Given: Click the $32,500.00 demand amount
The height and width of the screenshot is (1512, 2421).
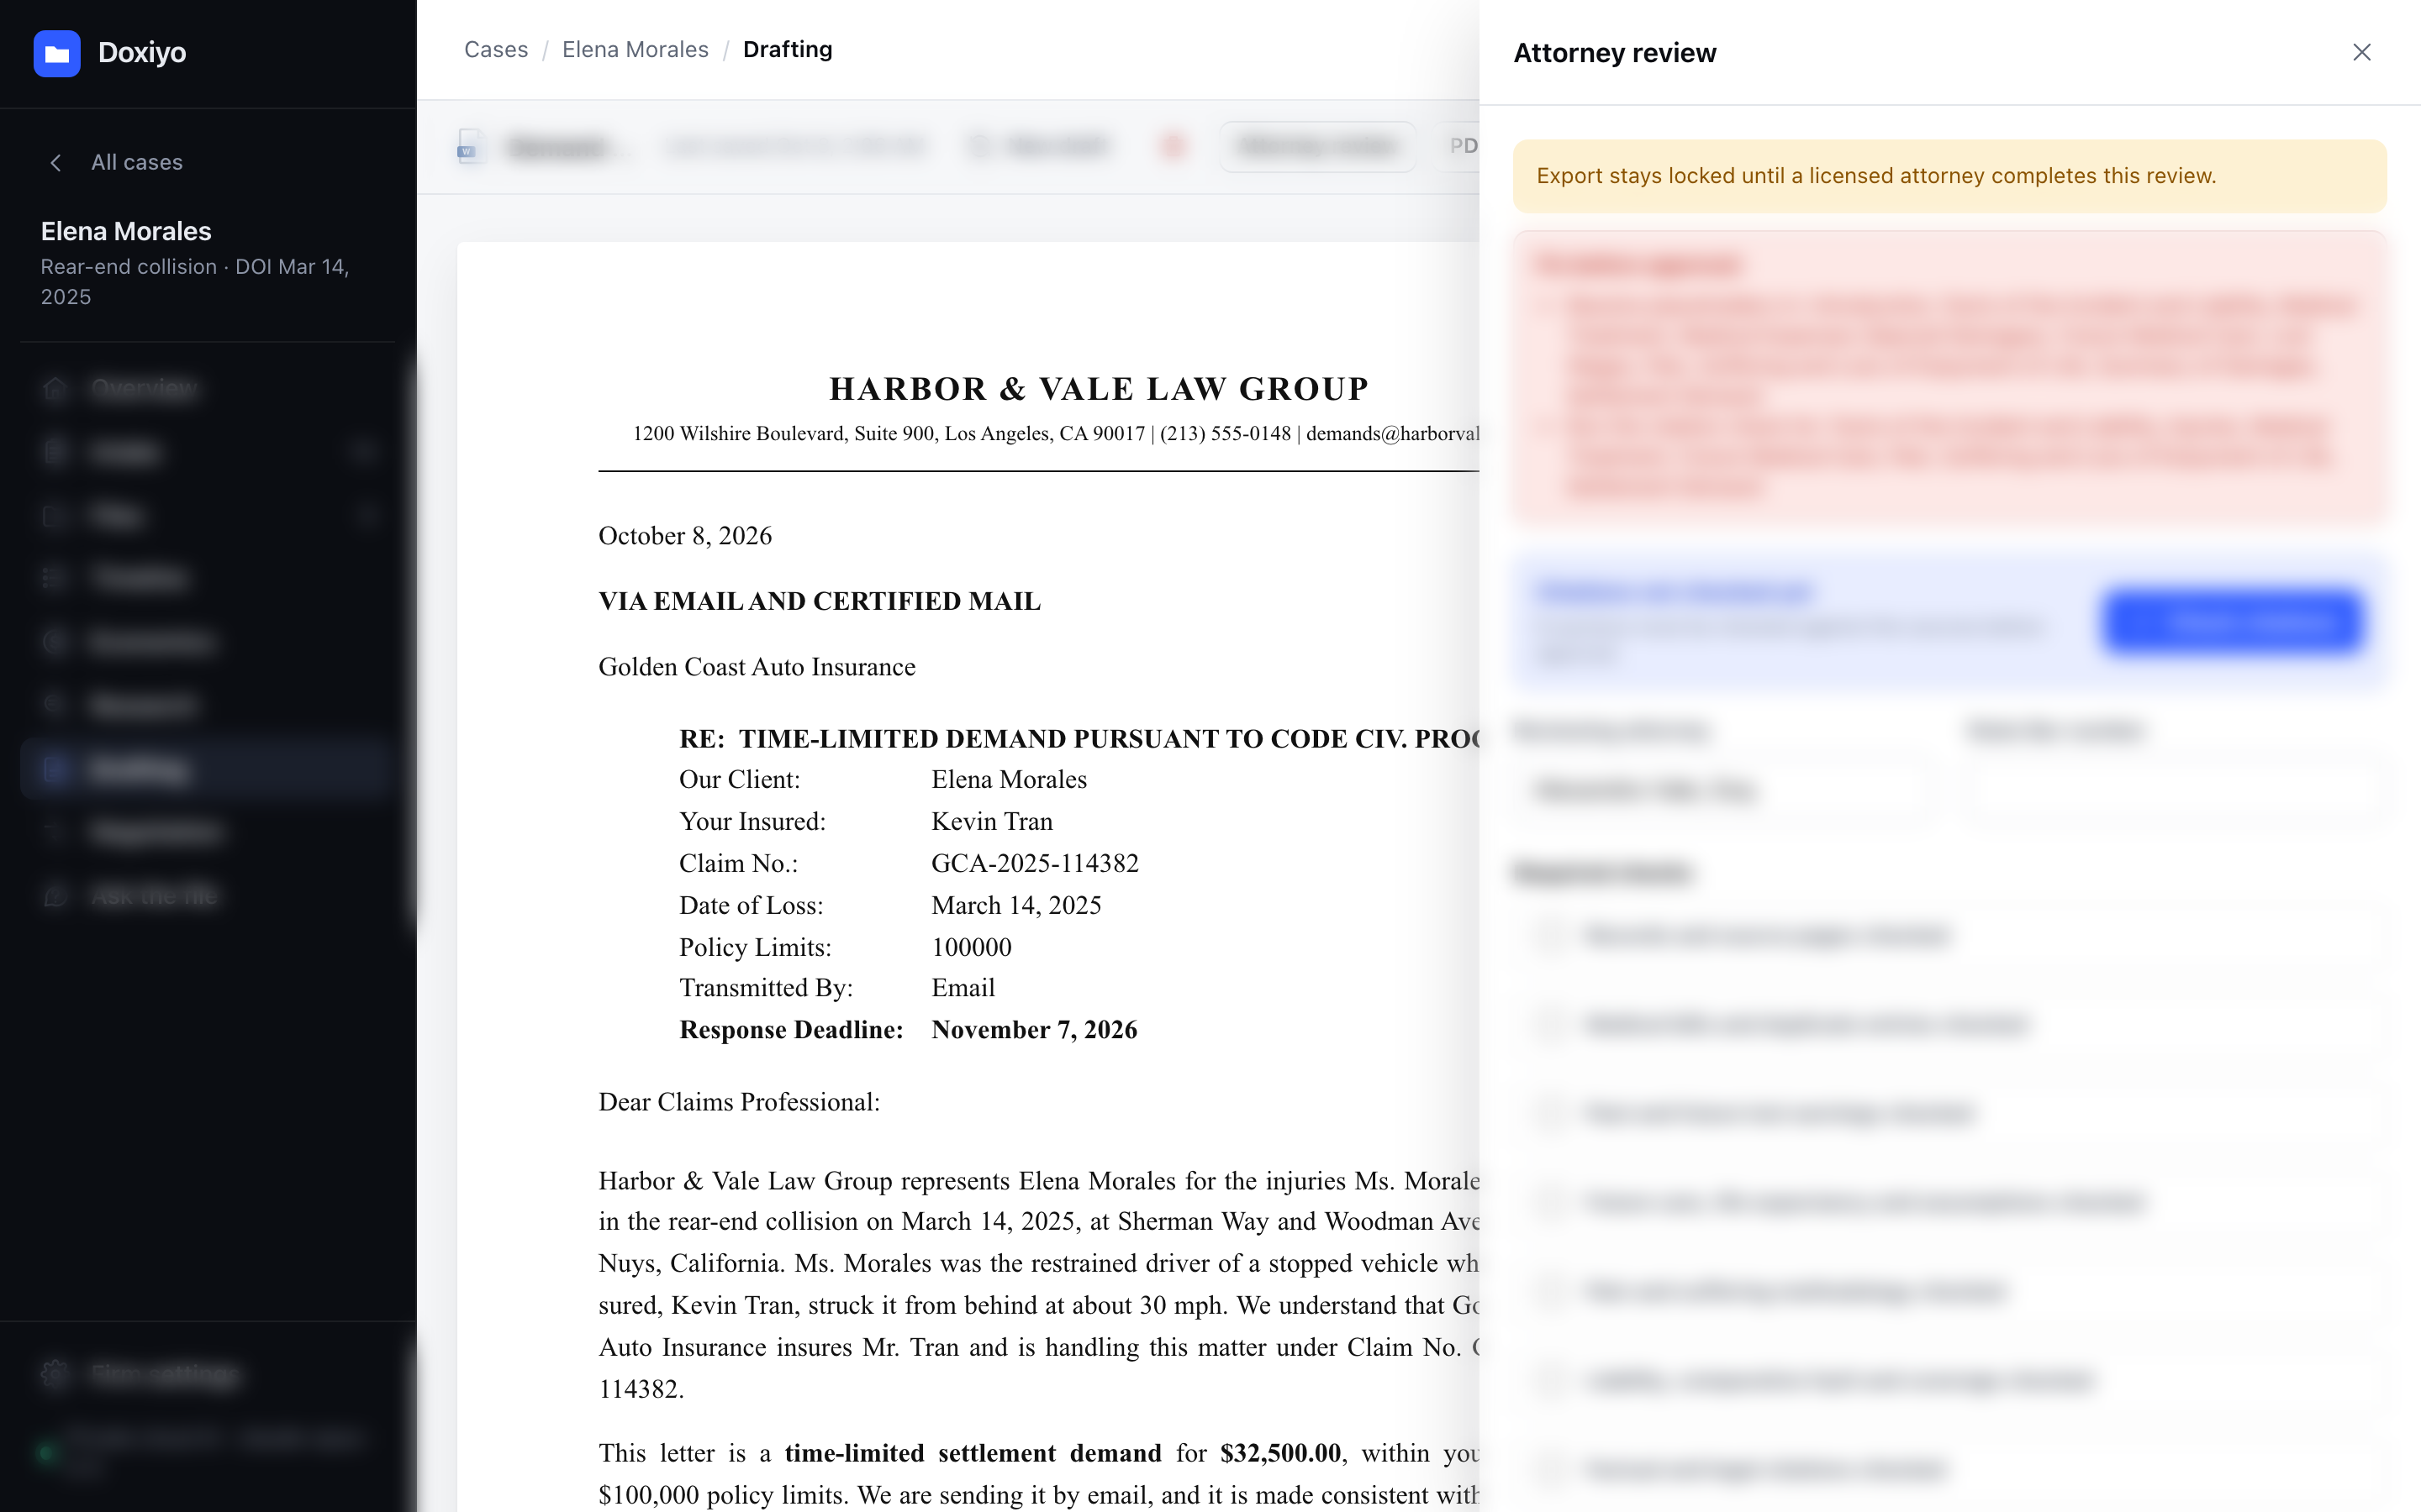Looking at the screenshot, I should click(x=1279, y=1454).
